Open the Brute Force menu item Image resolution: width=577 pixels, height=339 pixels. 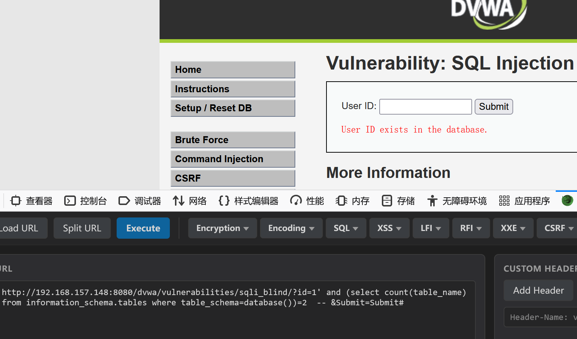tap(233, 140)
